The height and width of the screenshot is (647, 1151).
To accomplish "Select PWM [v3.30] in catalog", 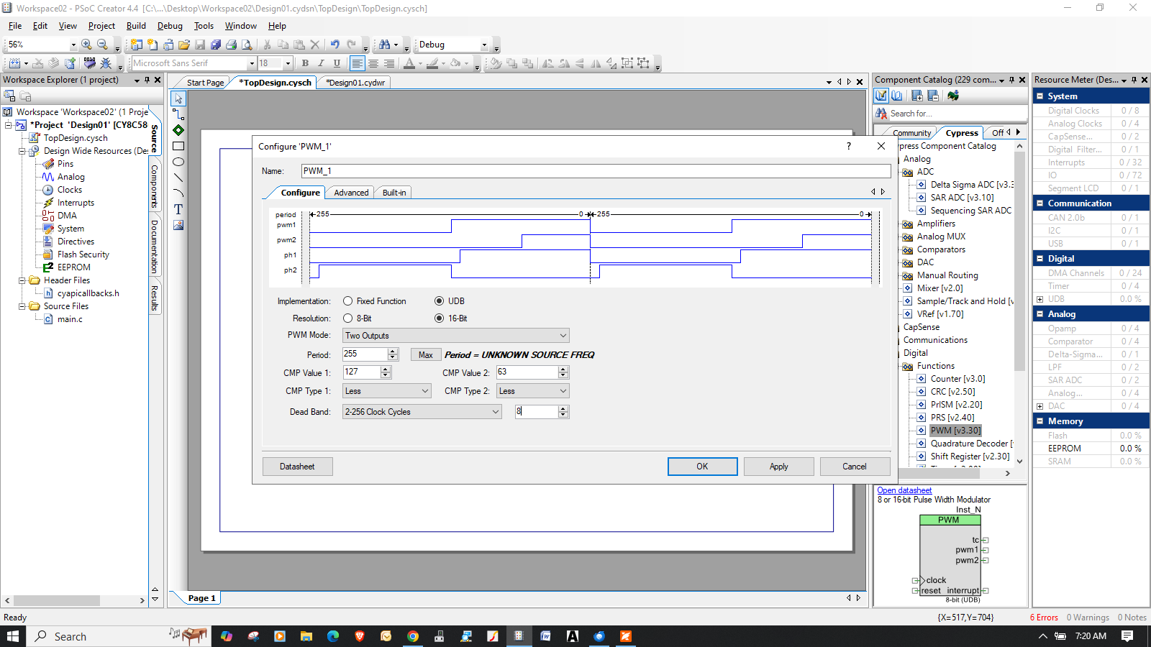I will pos(955,431).
